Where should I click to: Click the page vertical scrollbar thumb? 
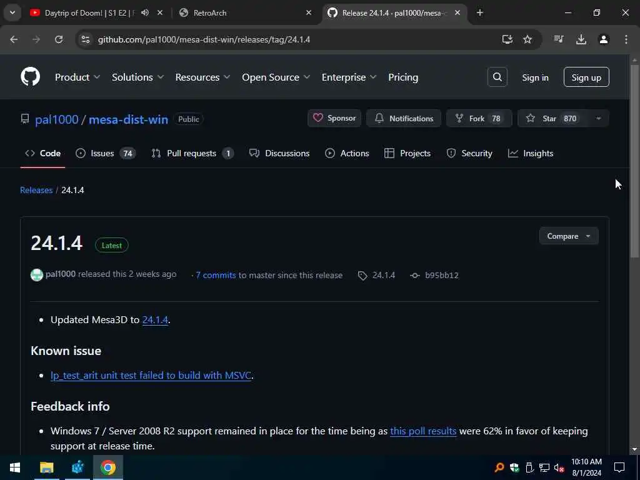634,161
